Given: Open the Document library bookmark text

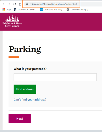Looking at the screenshot, I should pyautogui.click(x=80, y=10).
